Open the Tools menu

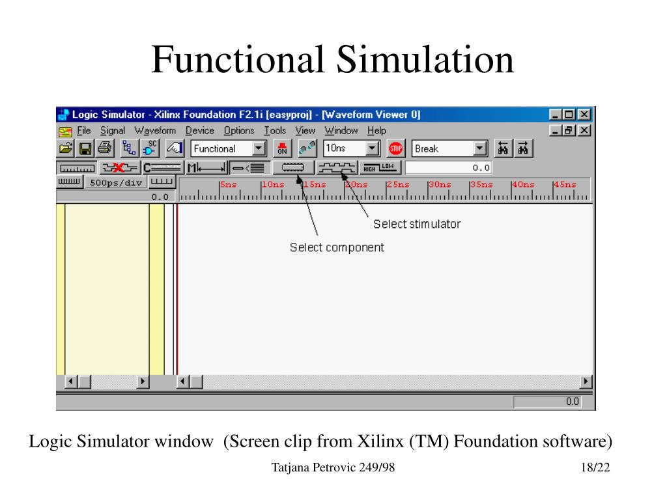275,130
